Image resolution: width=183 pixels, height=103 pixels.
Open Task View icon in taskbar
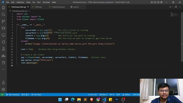66,100
